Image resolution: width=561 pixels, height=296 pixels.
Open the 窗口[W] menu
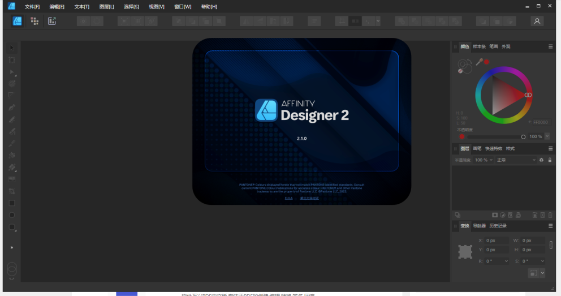tap(183, 7)
